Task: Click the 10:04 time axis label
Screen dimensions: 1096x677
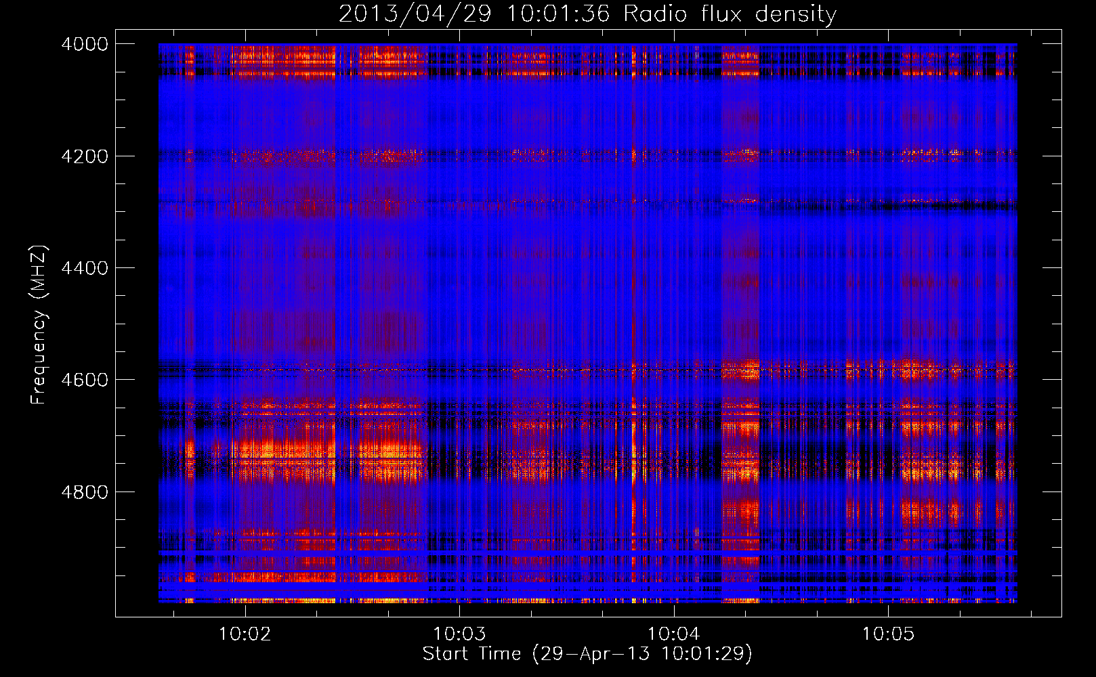Action: click(x=673, y=634)
